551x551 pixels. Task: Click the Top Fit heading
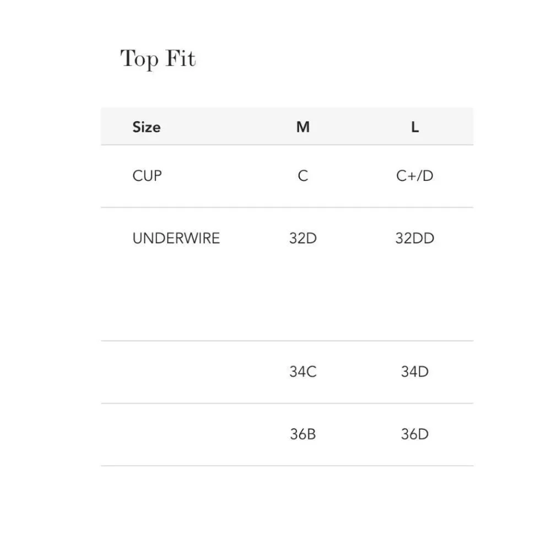point(158,59)
